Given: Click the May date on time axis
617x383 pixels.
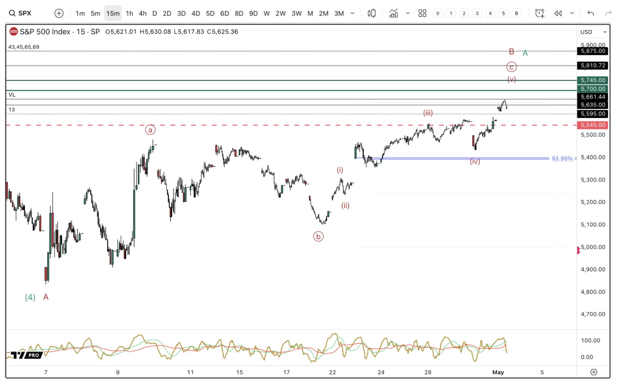Looking at the screenshot, I should point(498,372).
